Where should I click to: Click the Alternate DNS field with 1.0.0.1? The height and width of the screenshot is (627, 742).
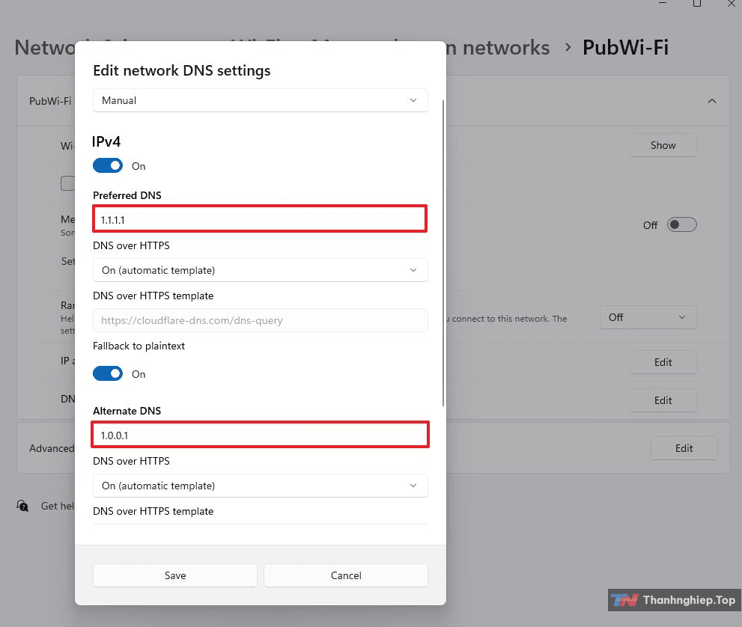point(260,435)
